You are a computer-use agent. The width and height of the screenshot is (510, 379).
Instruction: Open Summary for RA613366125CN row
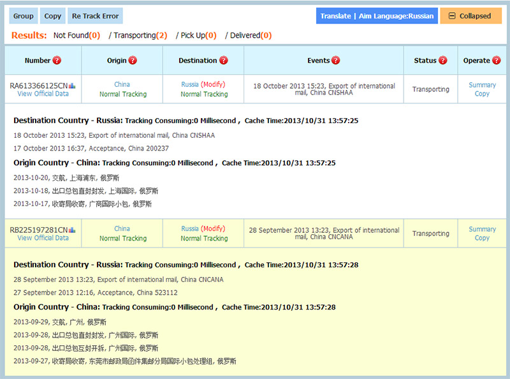click(482, 85)
